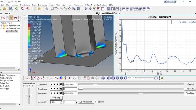This screenshot has height=110, width=196.
Task: Click the animation settings round icon right of slider
Action: (x=156, y=78)
